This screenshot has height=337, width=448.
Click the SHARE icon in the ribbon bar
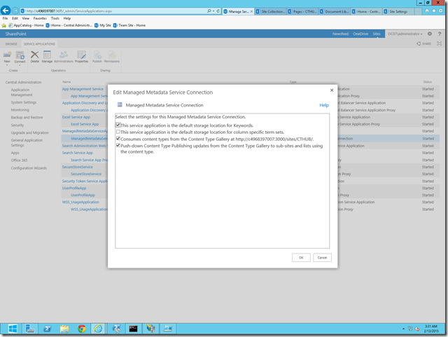[423, 43]
